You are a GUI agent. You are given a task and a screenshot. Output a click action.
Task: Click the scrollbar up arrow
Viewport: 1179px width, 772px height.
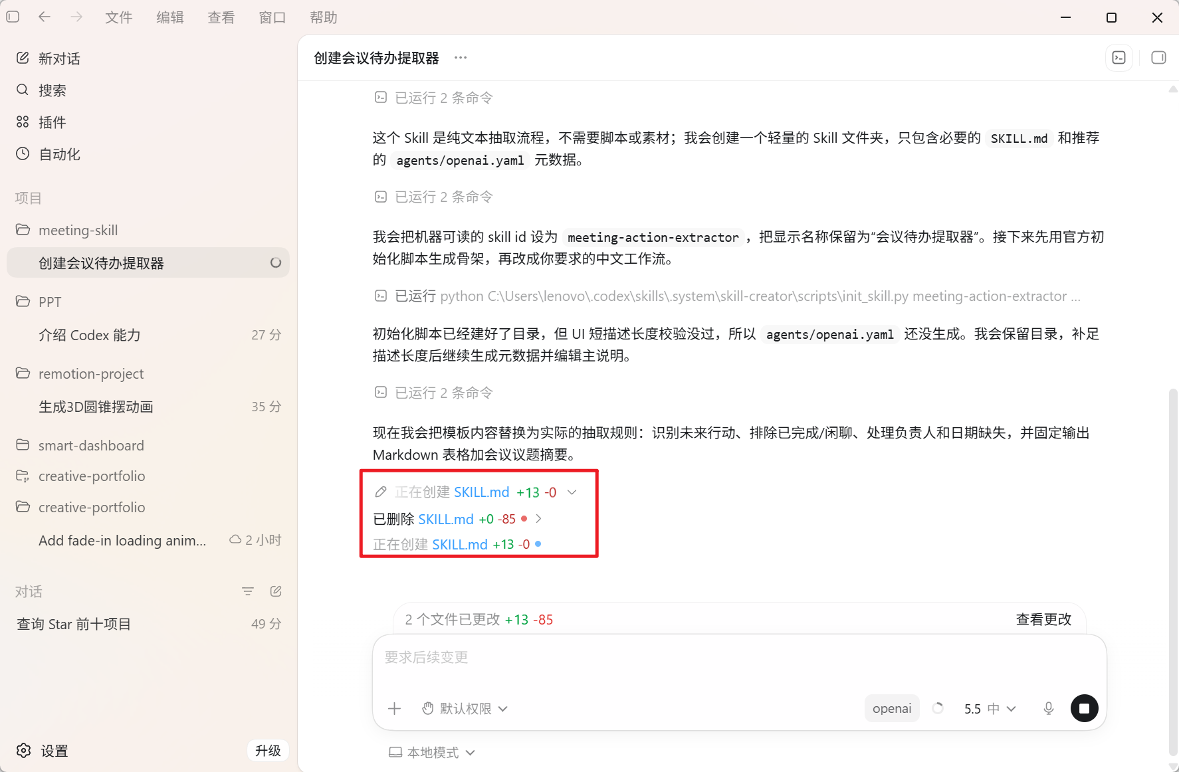point(1173,89)
